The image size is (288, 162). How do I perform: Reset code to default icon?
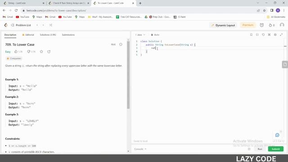tap(263, 35)
